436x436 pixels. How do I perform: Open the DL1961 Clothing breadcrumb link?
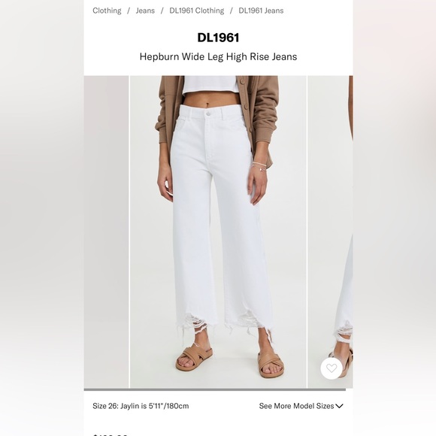coord(197,11)
